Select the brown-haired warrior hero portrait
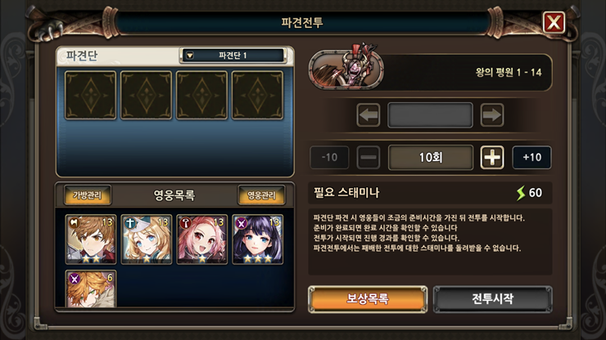The width and height of the screenshot is (606, 340). click(91, 239)
